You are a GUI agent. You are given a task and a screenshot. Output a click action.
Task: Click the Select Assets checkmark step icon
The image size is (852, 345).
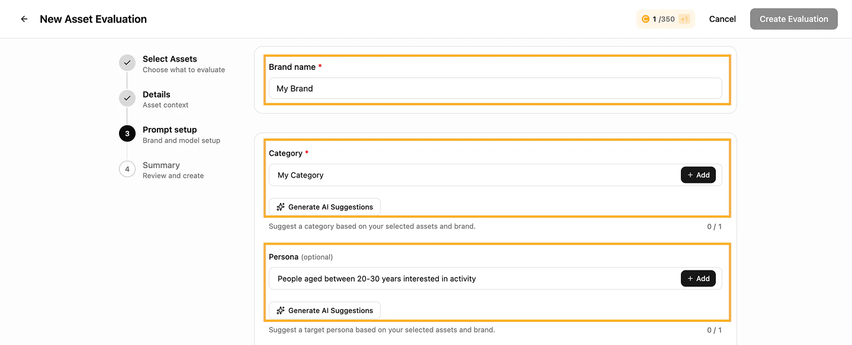(127, 63)
